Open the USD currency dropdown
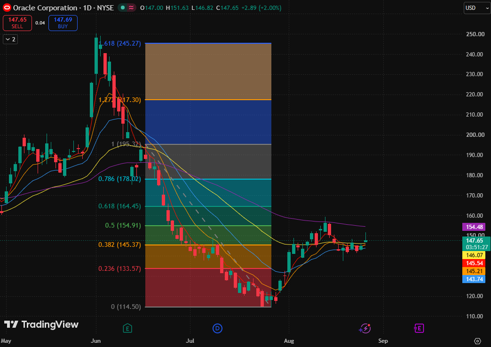The image size is (491, 347). pos(477,8)
